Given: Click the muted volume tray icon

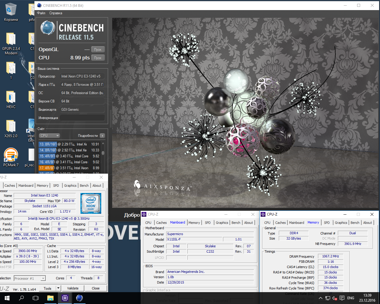Looking at the screenshot, I should click(x=335, y=298).
